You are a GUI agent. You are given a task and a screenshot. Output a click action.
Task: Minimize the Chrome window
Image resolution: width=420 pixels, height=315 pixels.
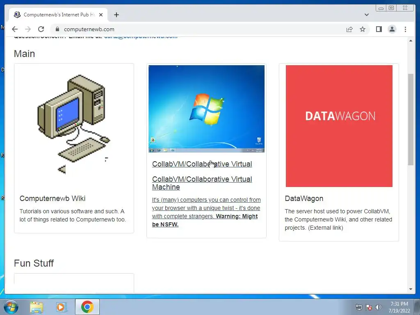[x=381, y=8]
